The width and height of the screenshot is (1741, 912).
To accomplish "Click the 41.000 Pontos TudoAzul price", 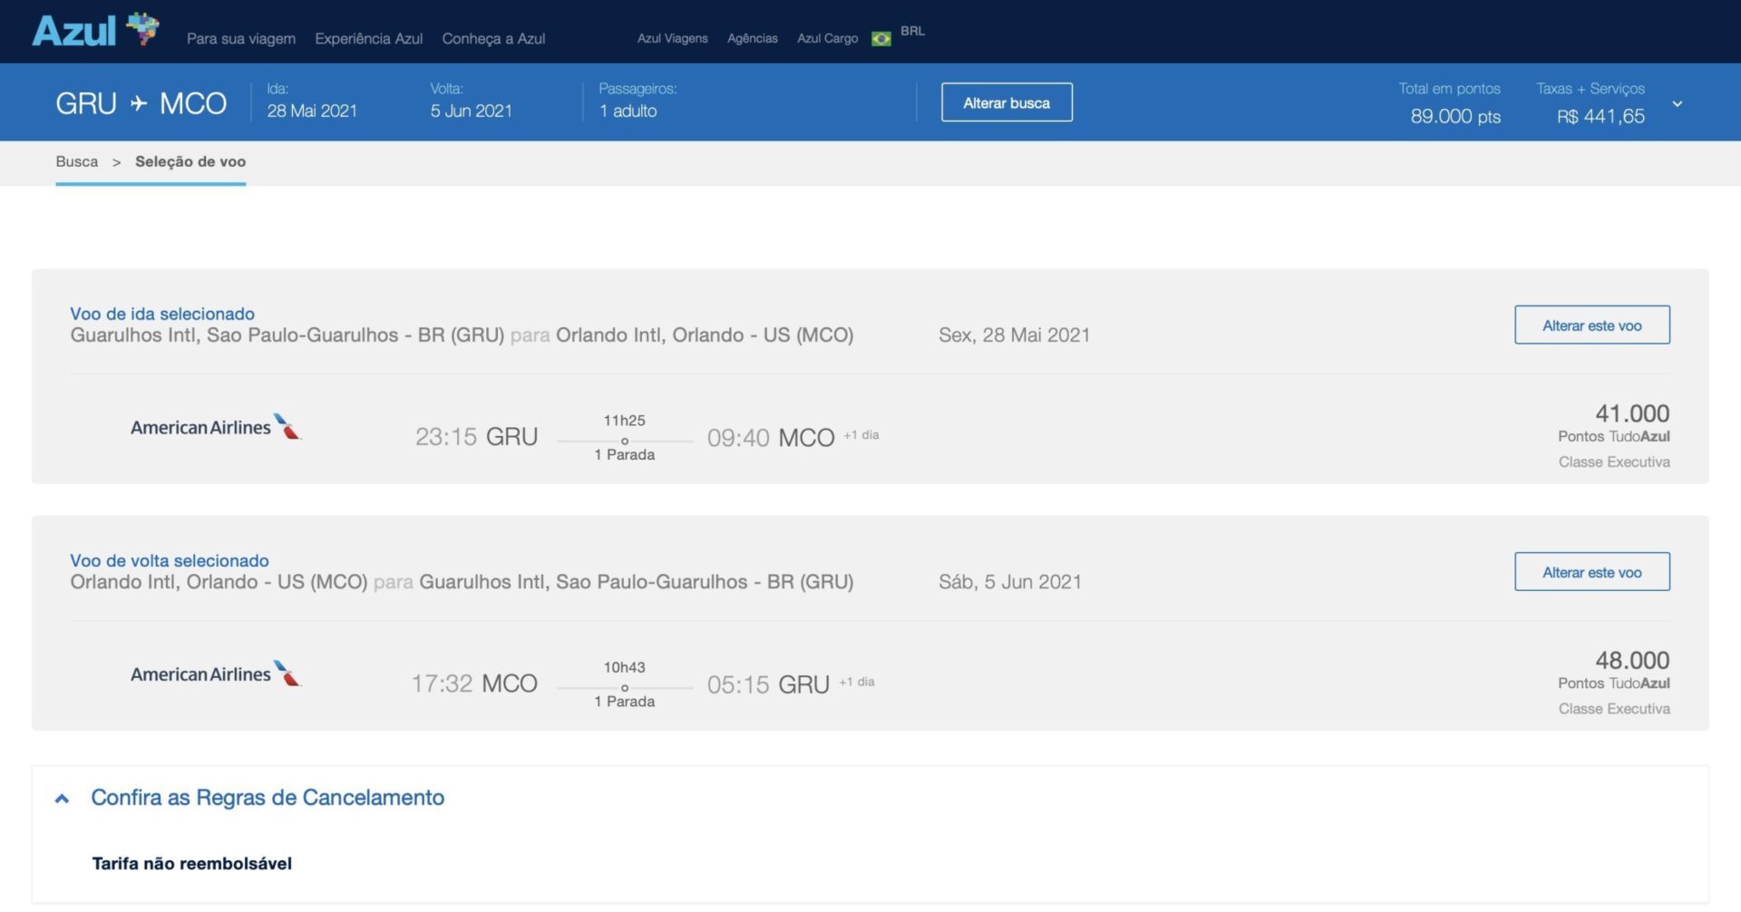I will coord(1614,423).
